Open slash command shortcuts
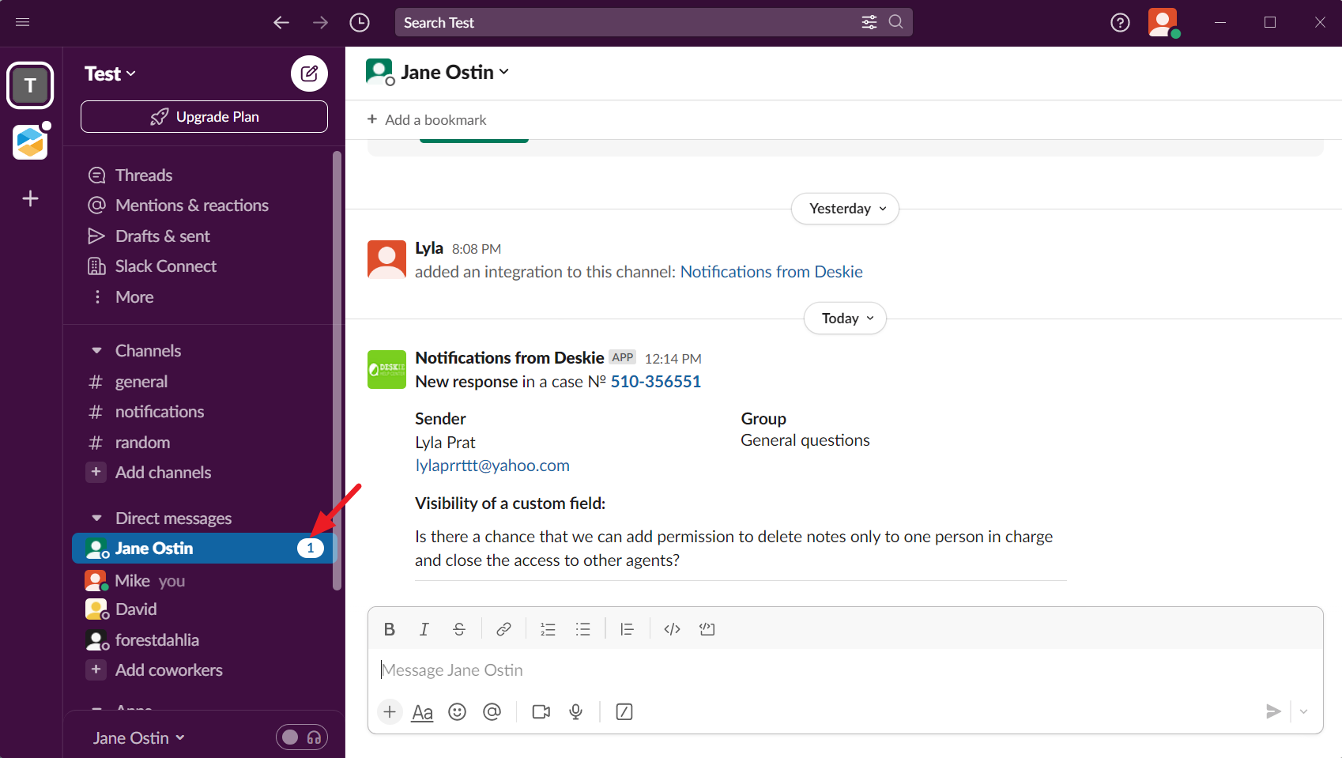 point(624,712)
